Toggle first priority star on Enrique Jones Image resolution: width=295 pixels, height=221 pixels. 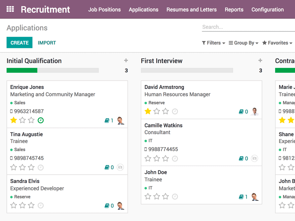coord(13,120)
